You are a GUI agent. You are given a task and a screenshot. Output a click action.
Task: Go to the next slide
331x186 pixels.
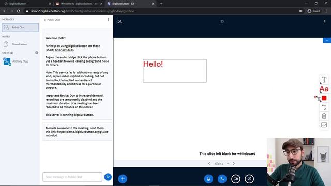pyautogui.click(x=234, y=164)
